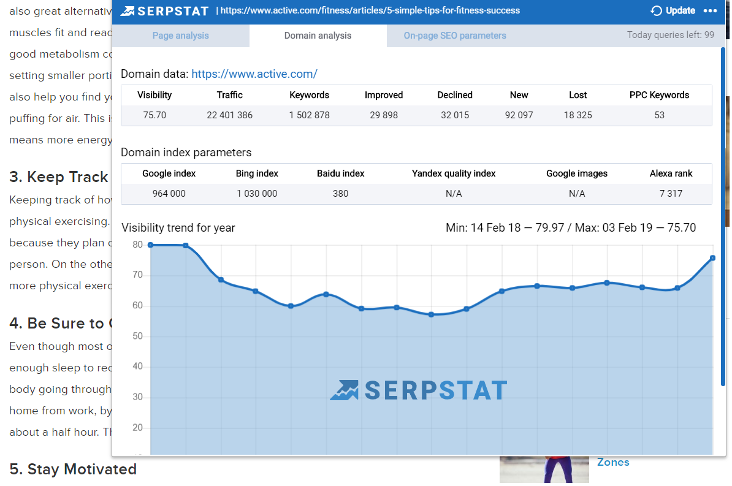Click the Alexa rank value 7 317
The width and height of the screenshot is (732, 486).
[671, 194]
